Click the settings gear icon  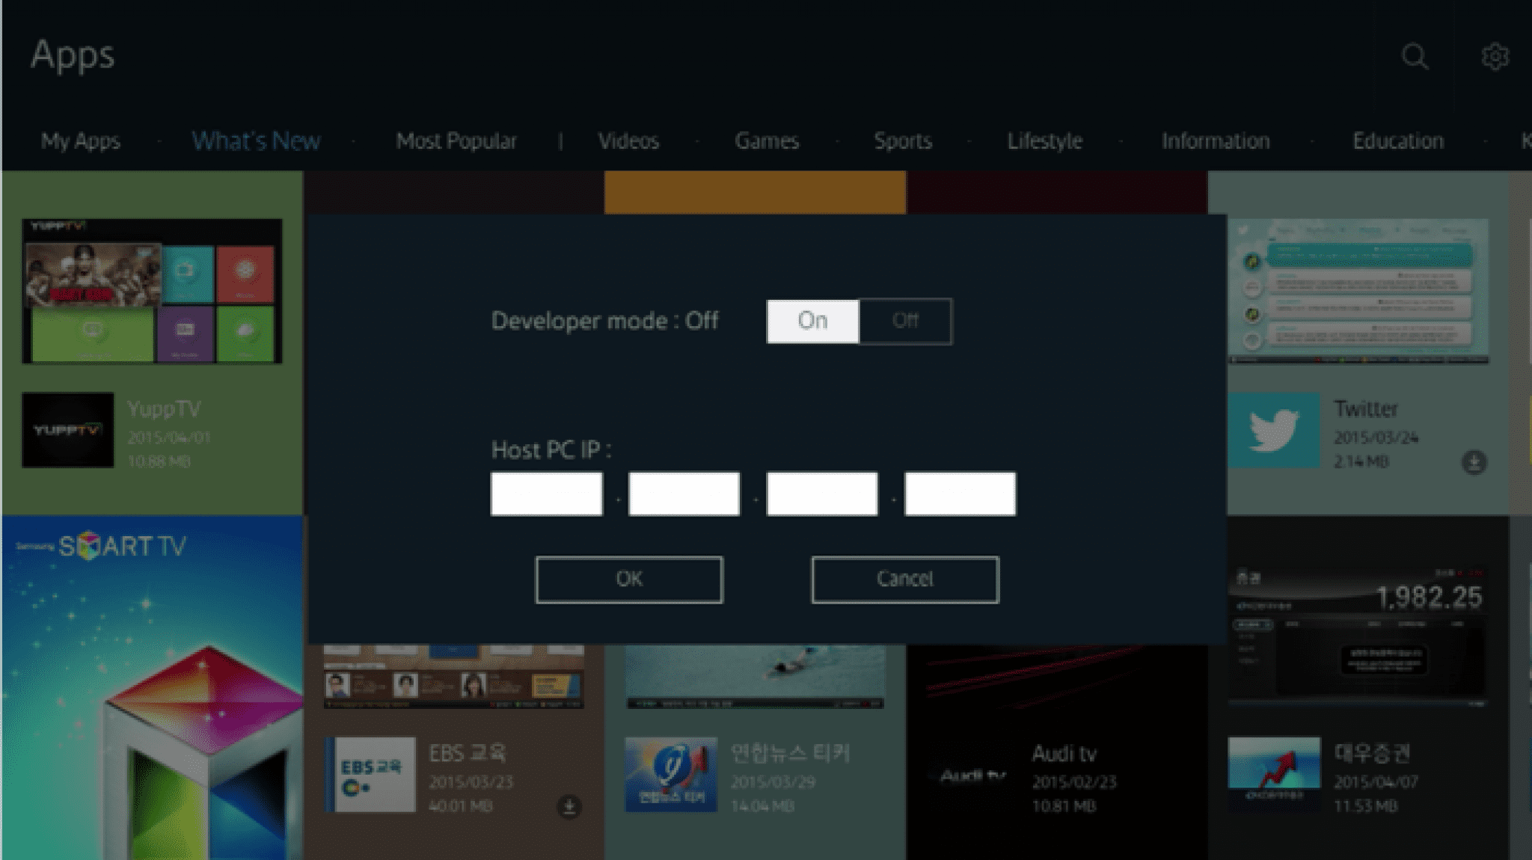[x=1495, y=56]
